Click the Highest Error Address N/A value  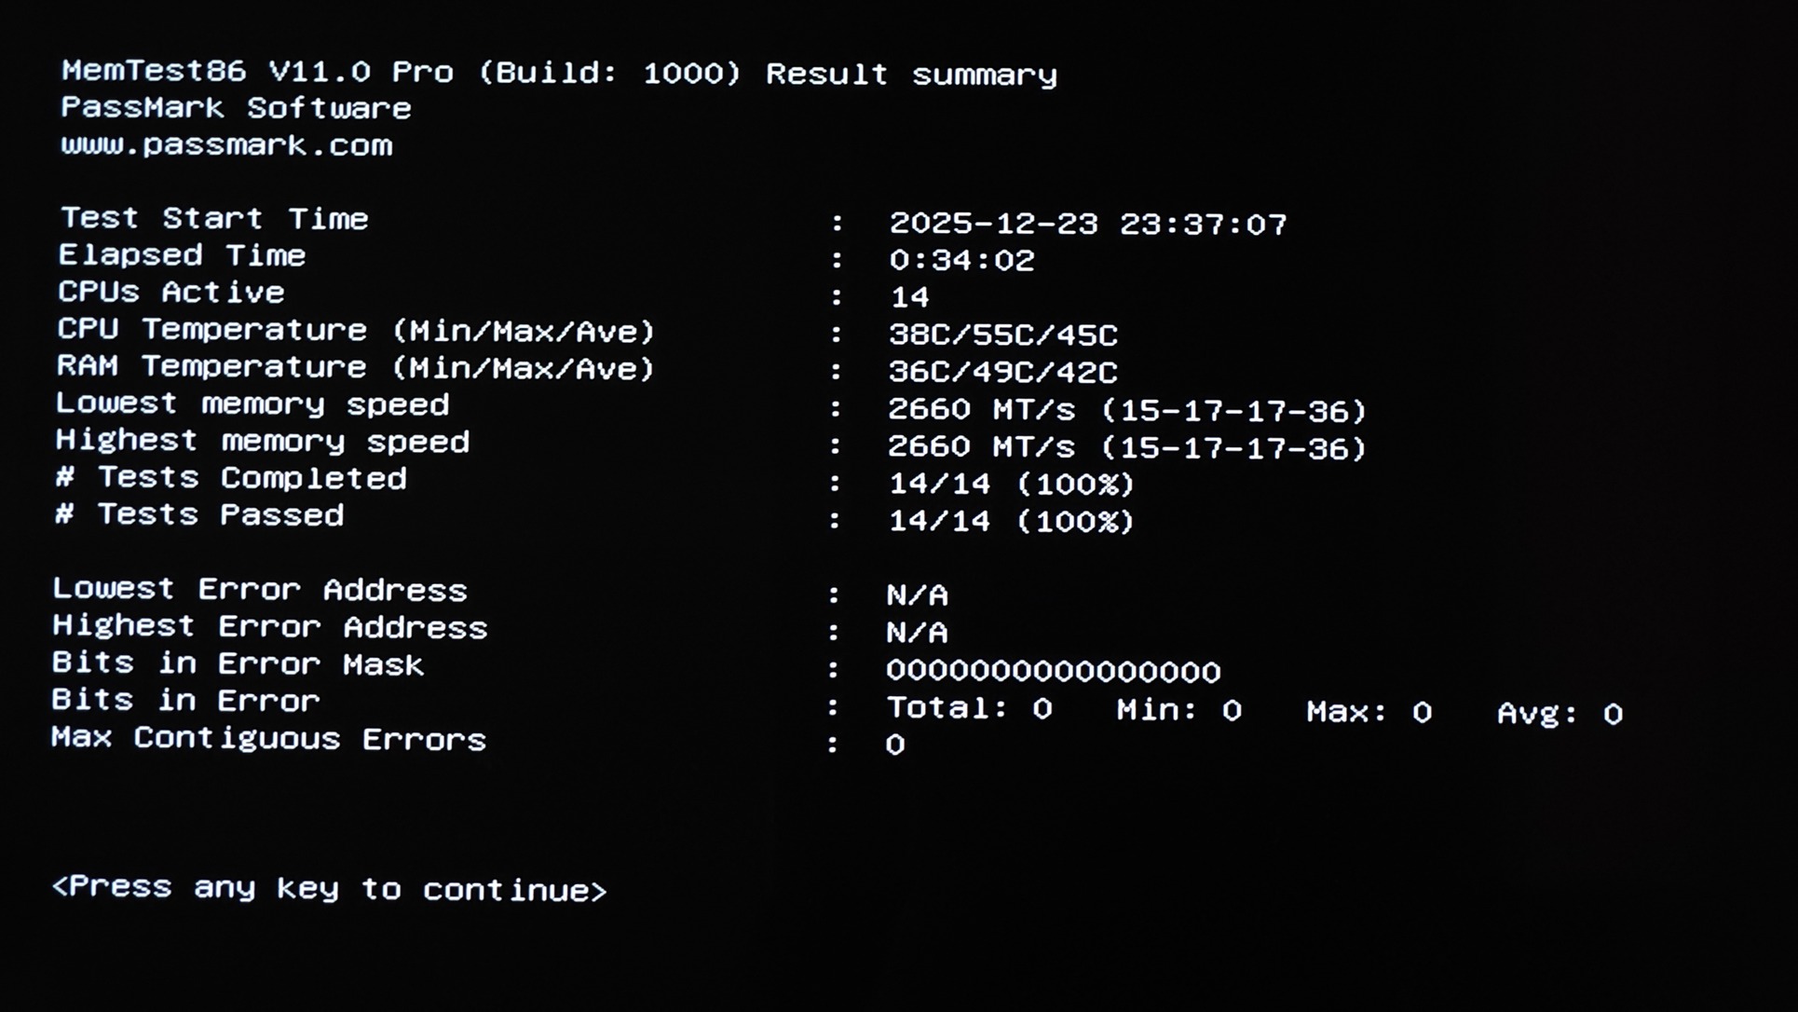[x=917, y=632]
